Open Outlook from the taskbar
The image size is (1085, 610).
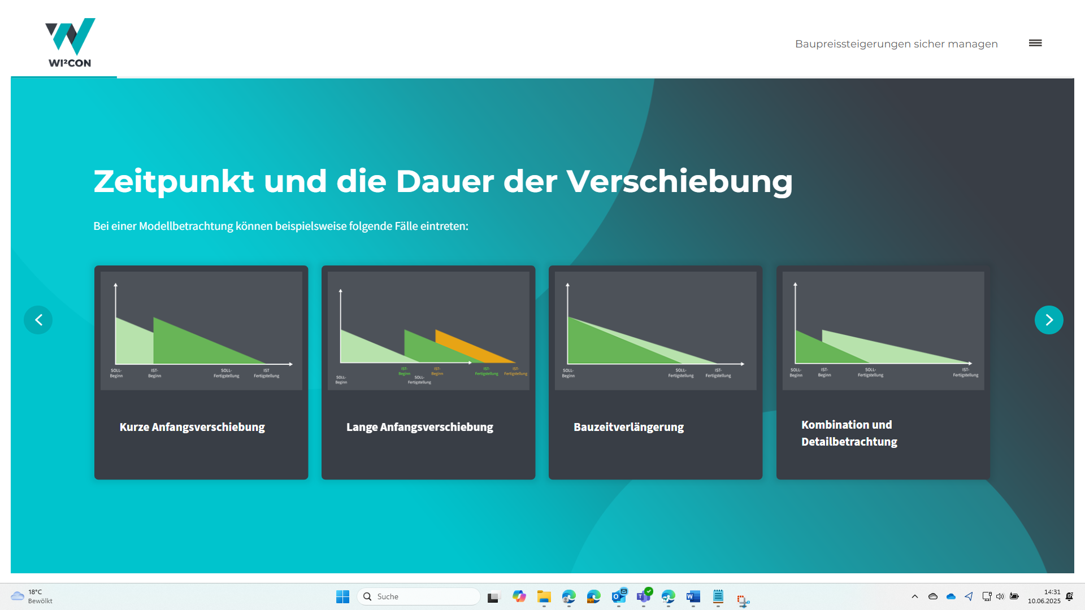(x=619, y=596)
